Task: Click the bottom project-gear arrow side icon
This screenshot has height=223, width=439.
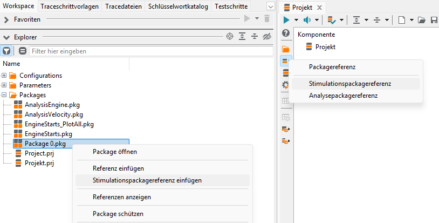Action: (x=286, y=141)
